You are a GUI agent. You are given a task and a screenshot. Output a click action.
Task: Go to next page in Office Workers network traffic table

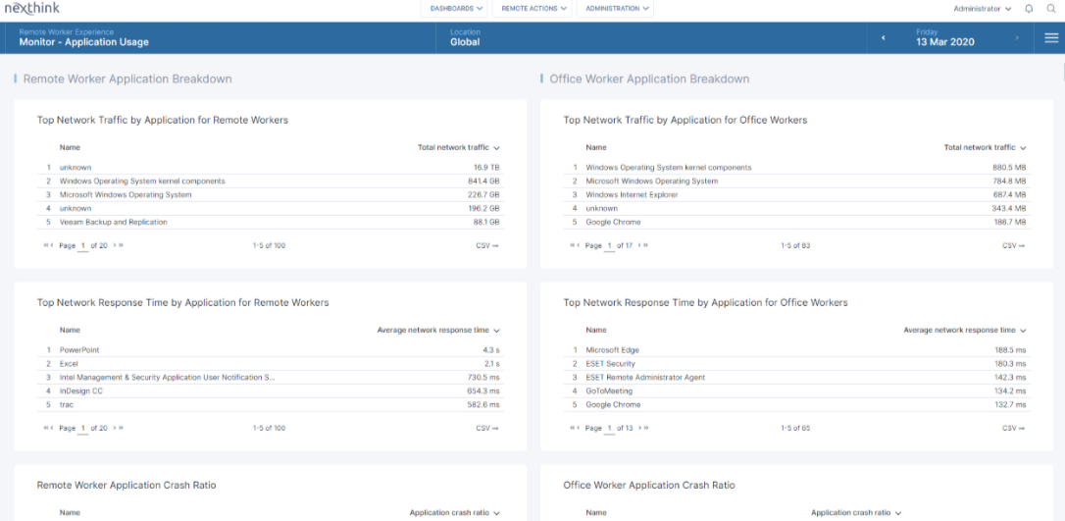coord(640,245)
